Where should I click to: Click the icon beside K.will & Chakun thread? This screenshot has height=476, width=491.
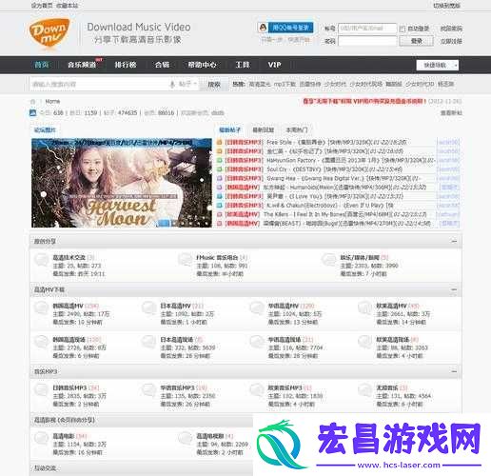[x=219, y=206]
